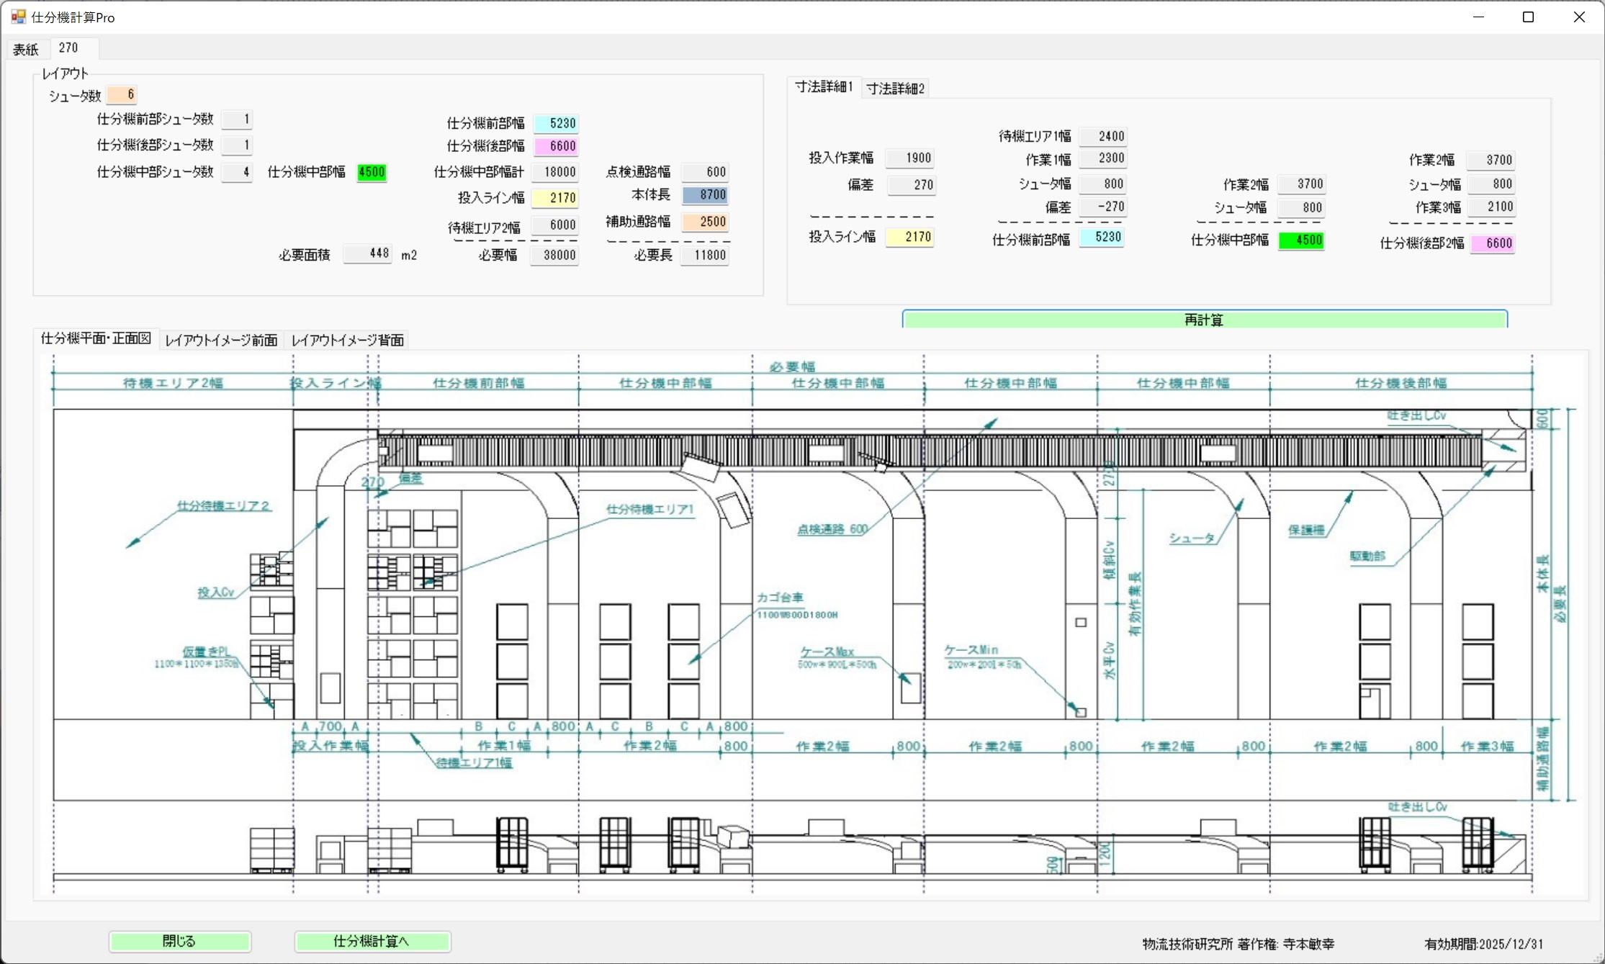Click the green 仕分機中部幅 4500 field in the レイアウト panel

(x=372, y=172)
